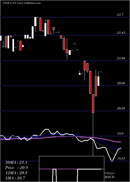This screenshot has width=130, height=182.
Task: Click the 20.28 price level label
Action: (x=121, y=108)
